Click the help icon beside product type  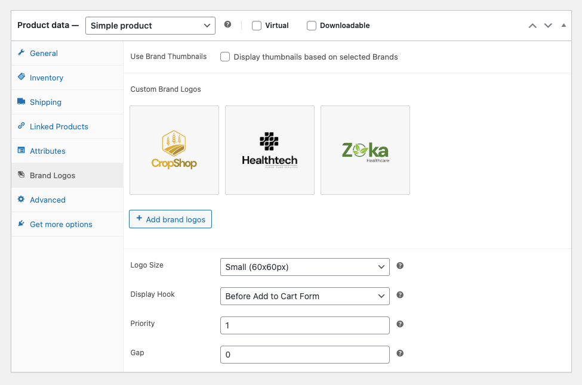[x=227, y=25]
